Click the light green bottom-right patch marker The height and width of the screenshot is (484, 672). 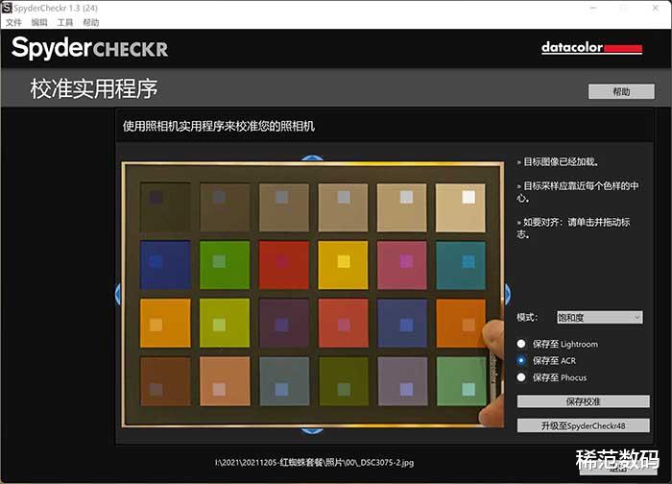[x=468, y=389]
